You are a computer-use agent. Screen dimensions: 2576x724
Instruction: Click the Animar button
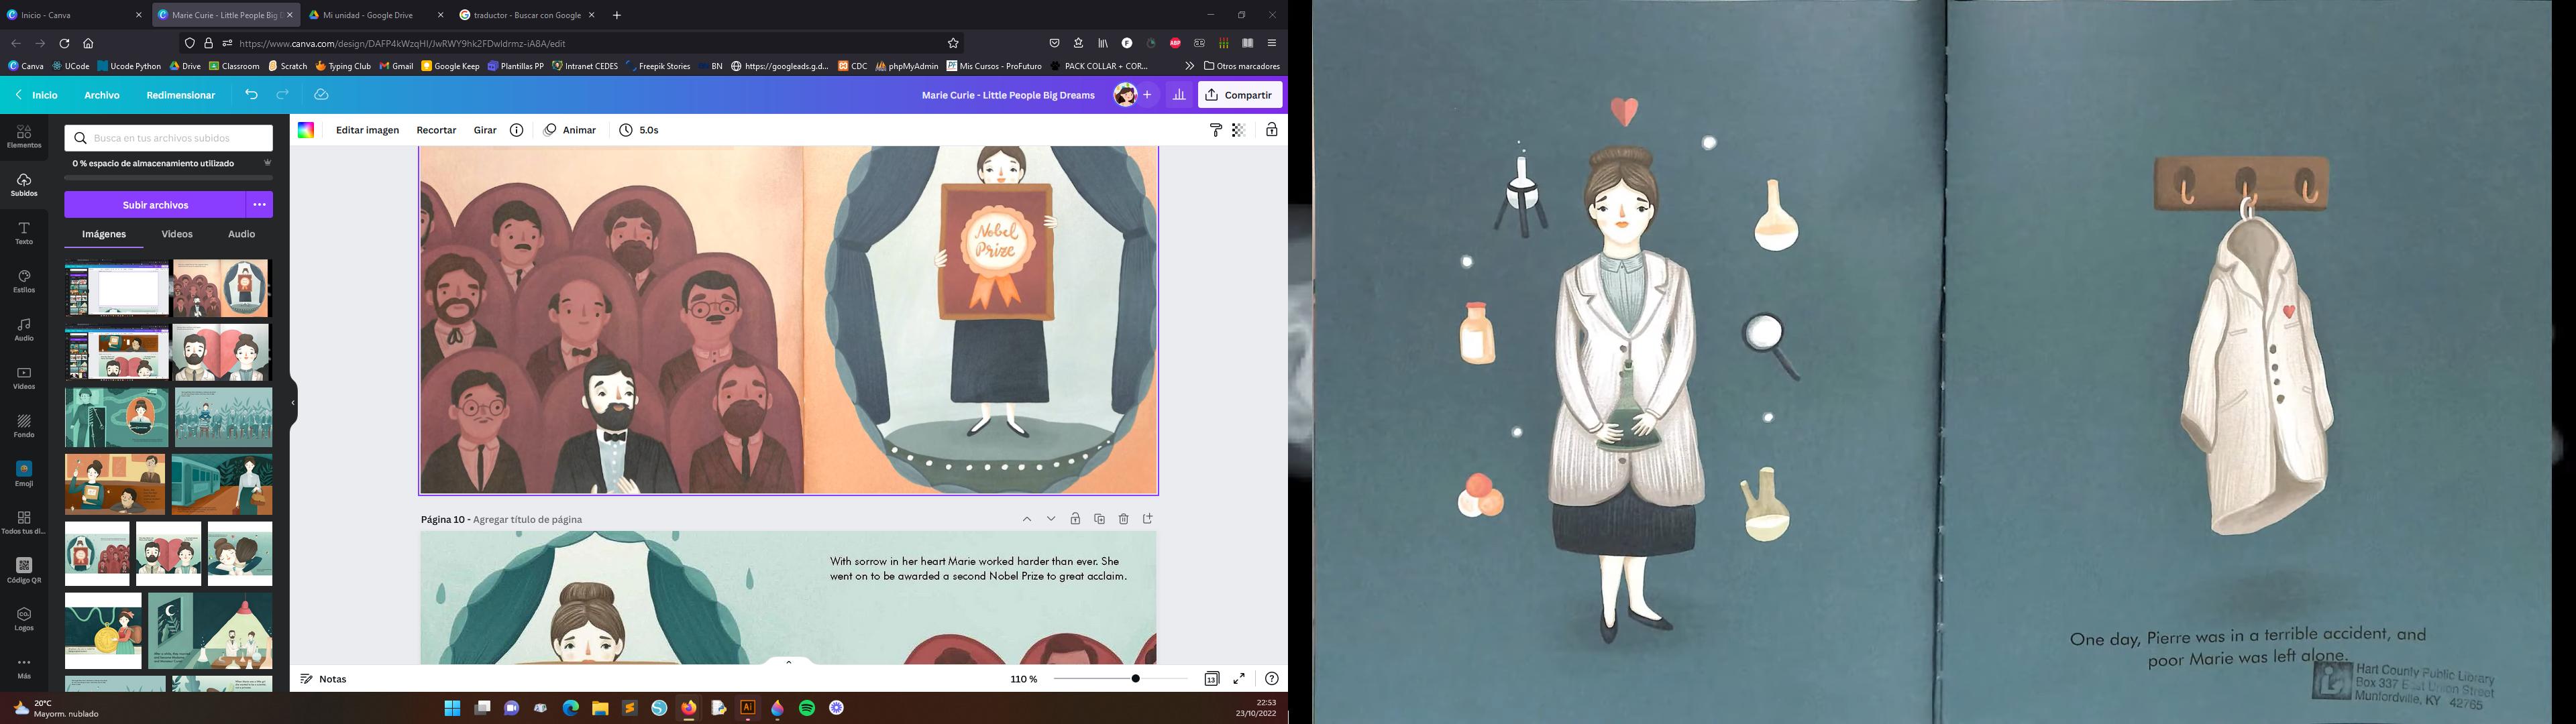click(570, 130)
